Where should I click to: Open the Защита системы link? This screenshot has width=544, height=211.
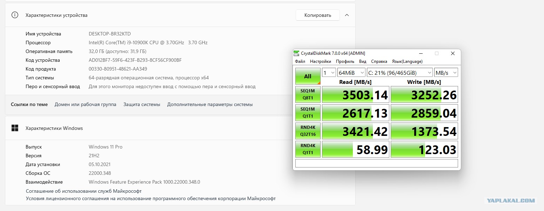coord(142,104)
